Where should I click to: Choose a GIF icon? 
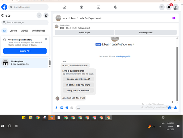click(72, 108)
